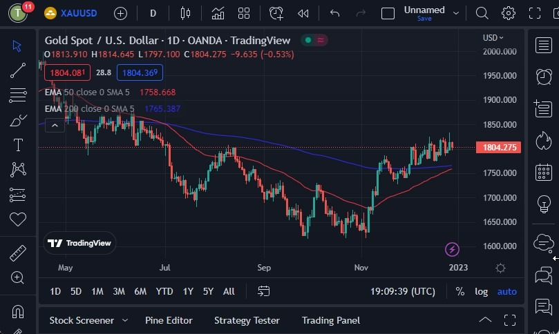Open the watchlist panel
The image size is (559, 334).
(x=543, y=46)
